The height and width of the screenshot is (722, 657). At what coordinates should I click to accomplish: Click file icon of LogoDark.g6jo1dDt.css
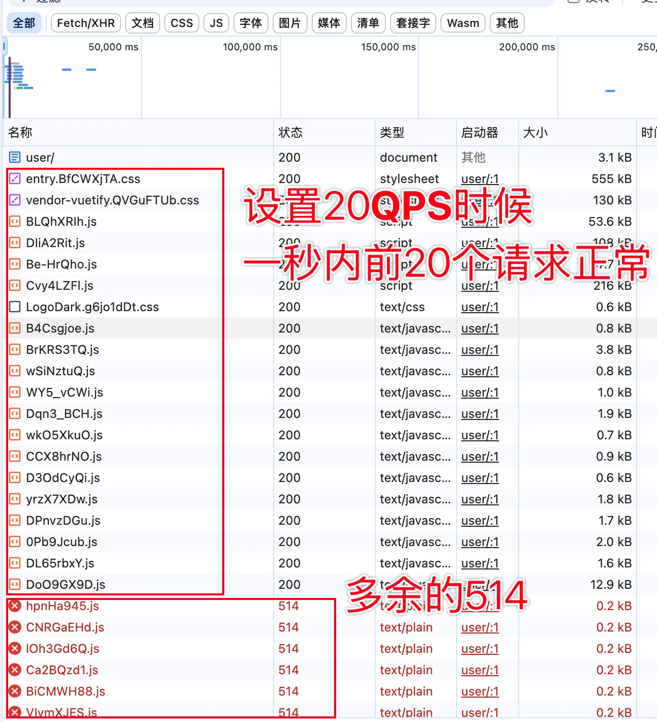click(x=15, y=307)
